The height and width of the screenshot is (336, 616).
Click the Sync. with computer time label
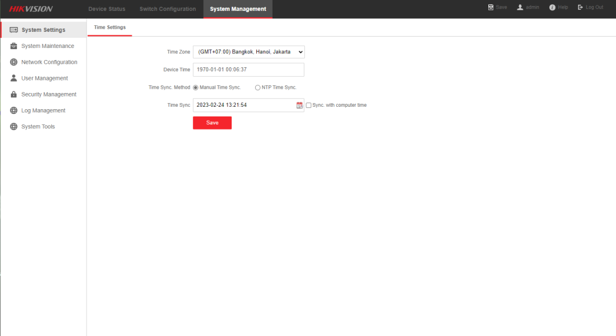[x=339, y=105]
